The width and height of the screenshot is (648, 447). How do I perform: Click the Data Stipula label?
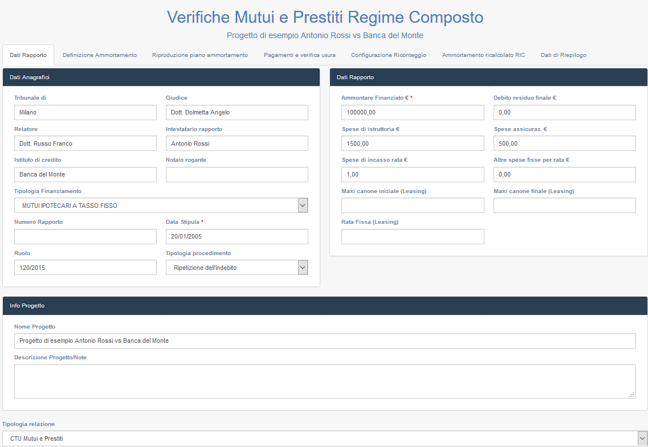(183, 222)
